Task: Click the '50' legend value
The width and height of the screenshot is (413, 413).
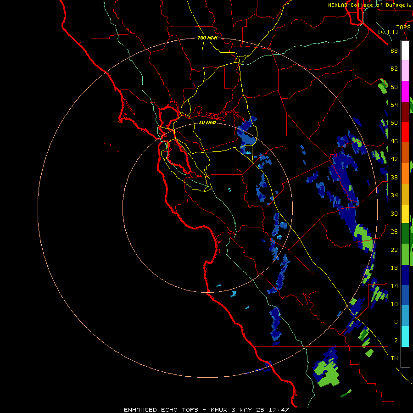Action: point(394,123)
